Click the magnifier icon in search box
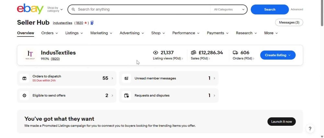This screenshot has height=138, width=324. (x=73, y=9)
